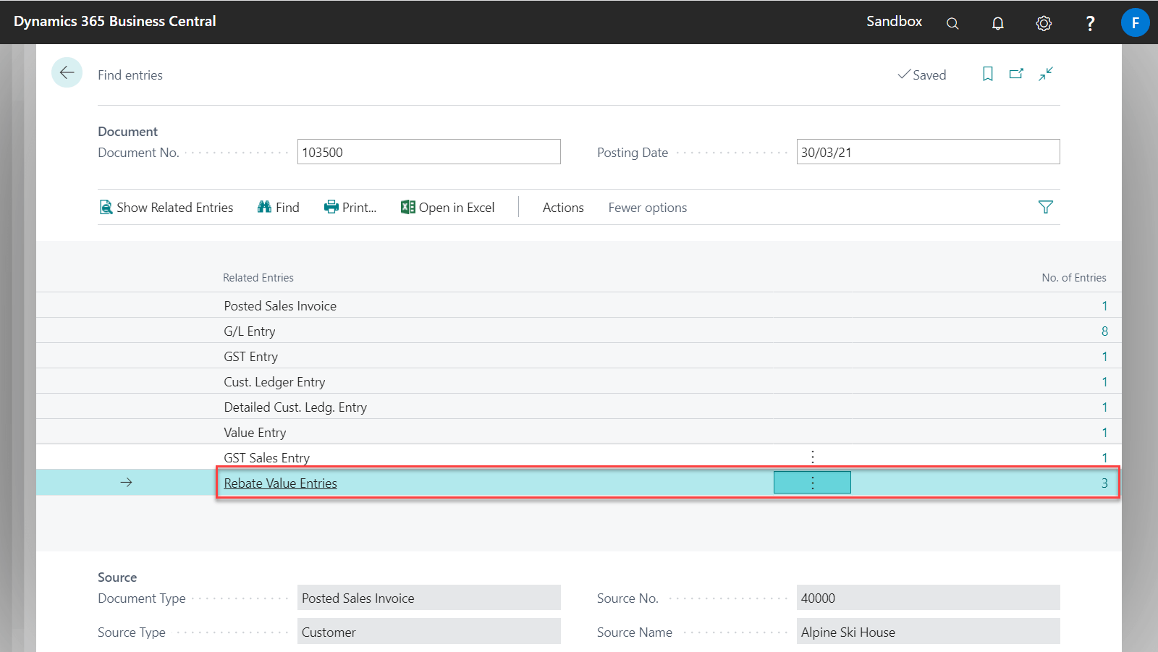Click the Related Entries column header

258,278
